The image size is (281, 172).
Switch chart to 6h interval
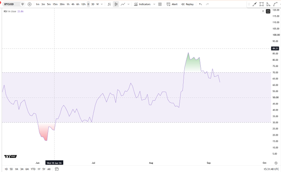pos(78,4)
